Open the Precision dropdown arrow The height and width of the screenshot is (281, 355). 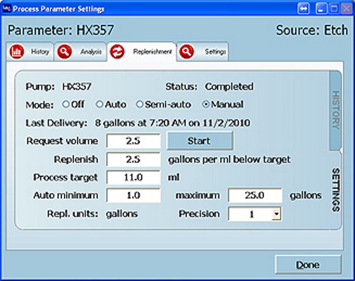point(276,214)
